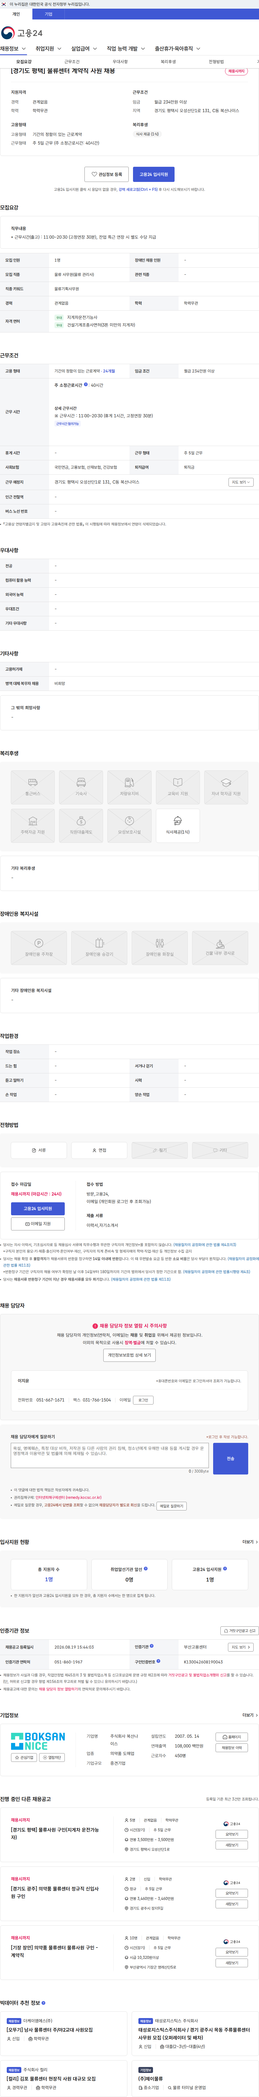The width and height of the screenshot is (259, 2097).
Task: Click the top 고용24 입사지원 button
Action: (154, 174)
